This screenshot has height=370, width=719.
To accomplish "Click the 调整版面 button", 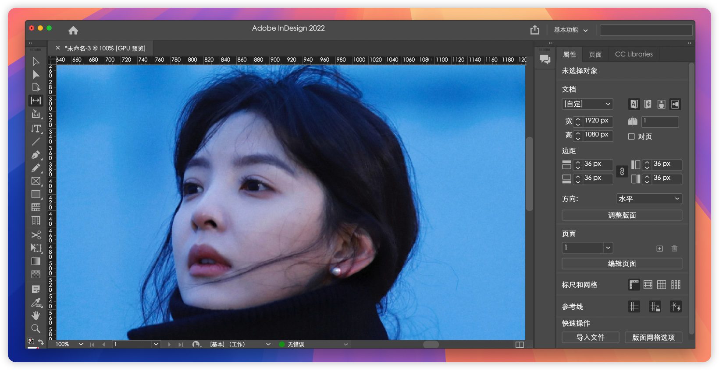I will coord(622,215).
